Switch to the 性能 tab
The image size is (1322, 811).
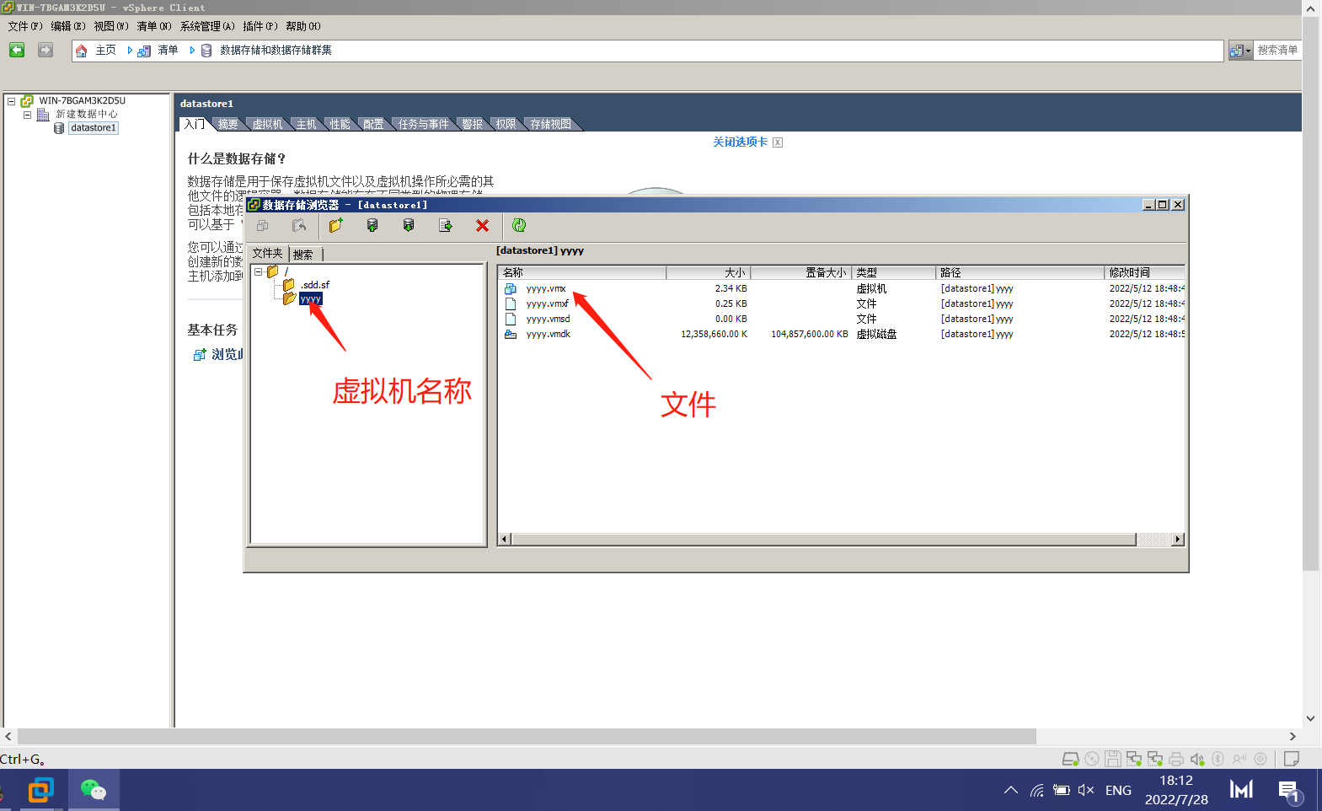click(x=340, y=124)
